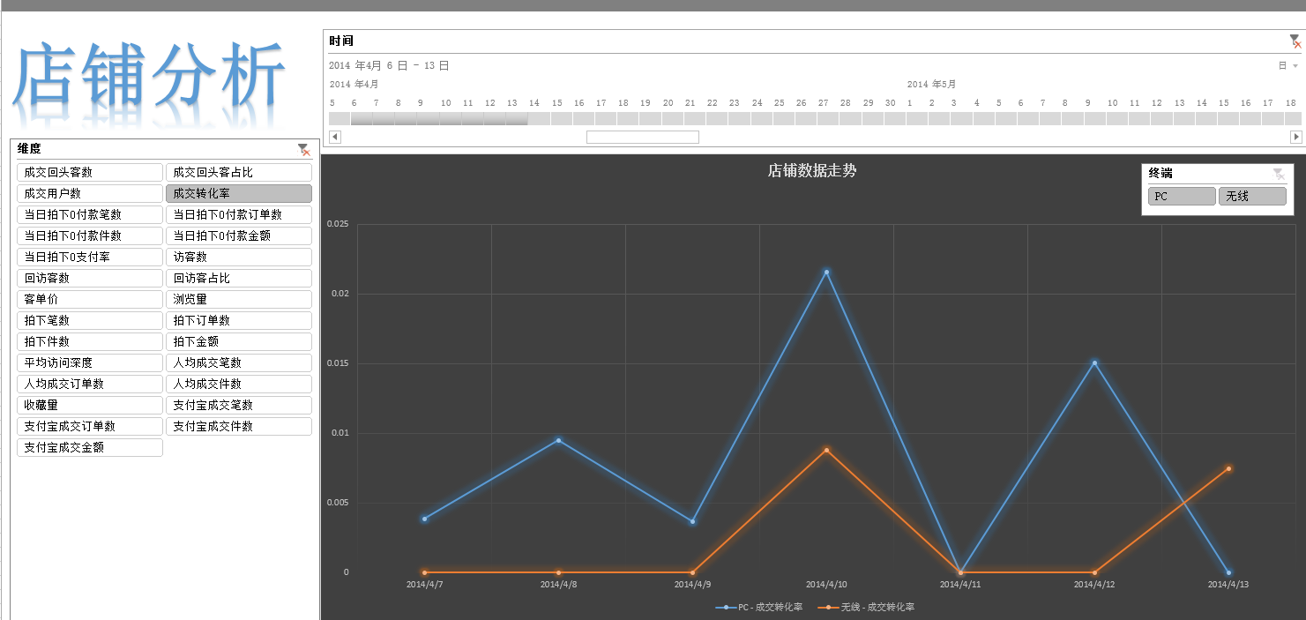Select the 成交回头客数 dimension
Viewport: 1306px width, 620px height.
click(x=90, y=173)
